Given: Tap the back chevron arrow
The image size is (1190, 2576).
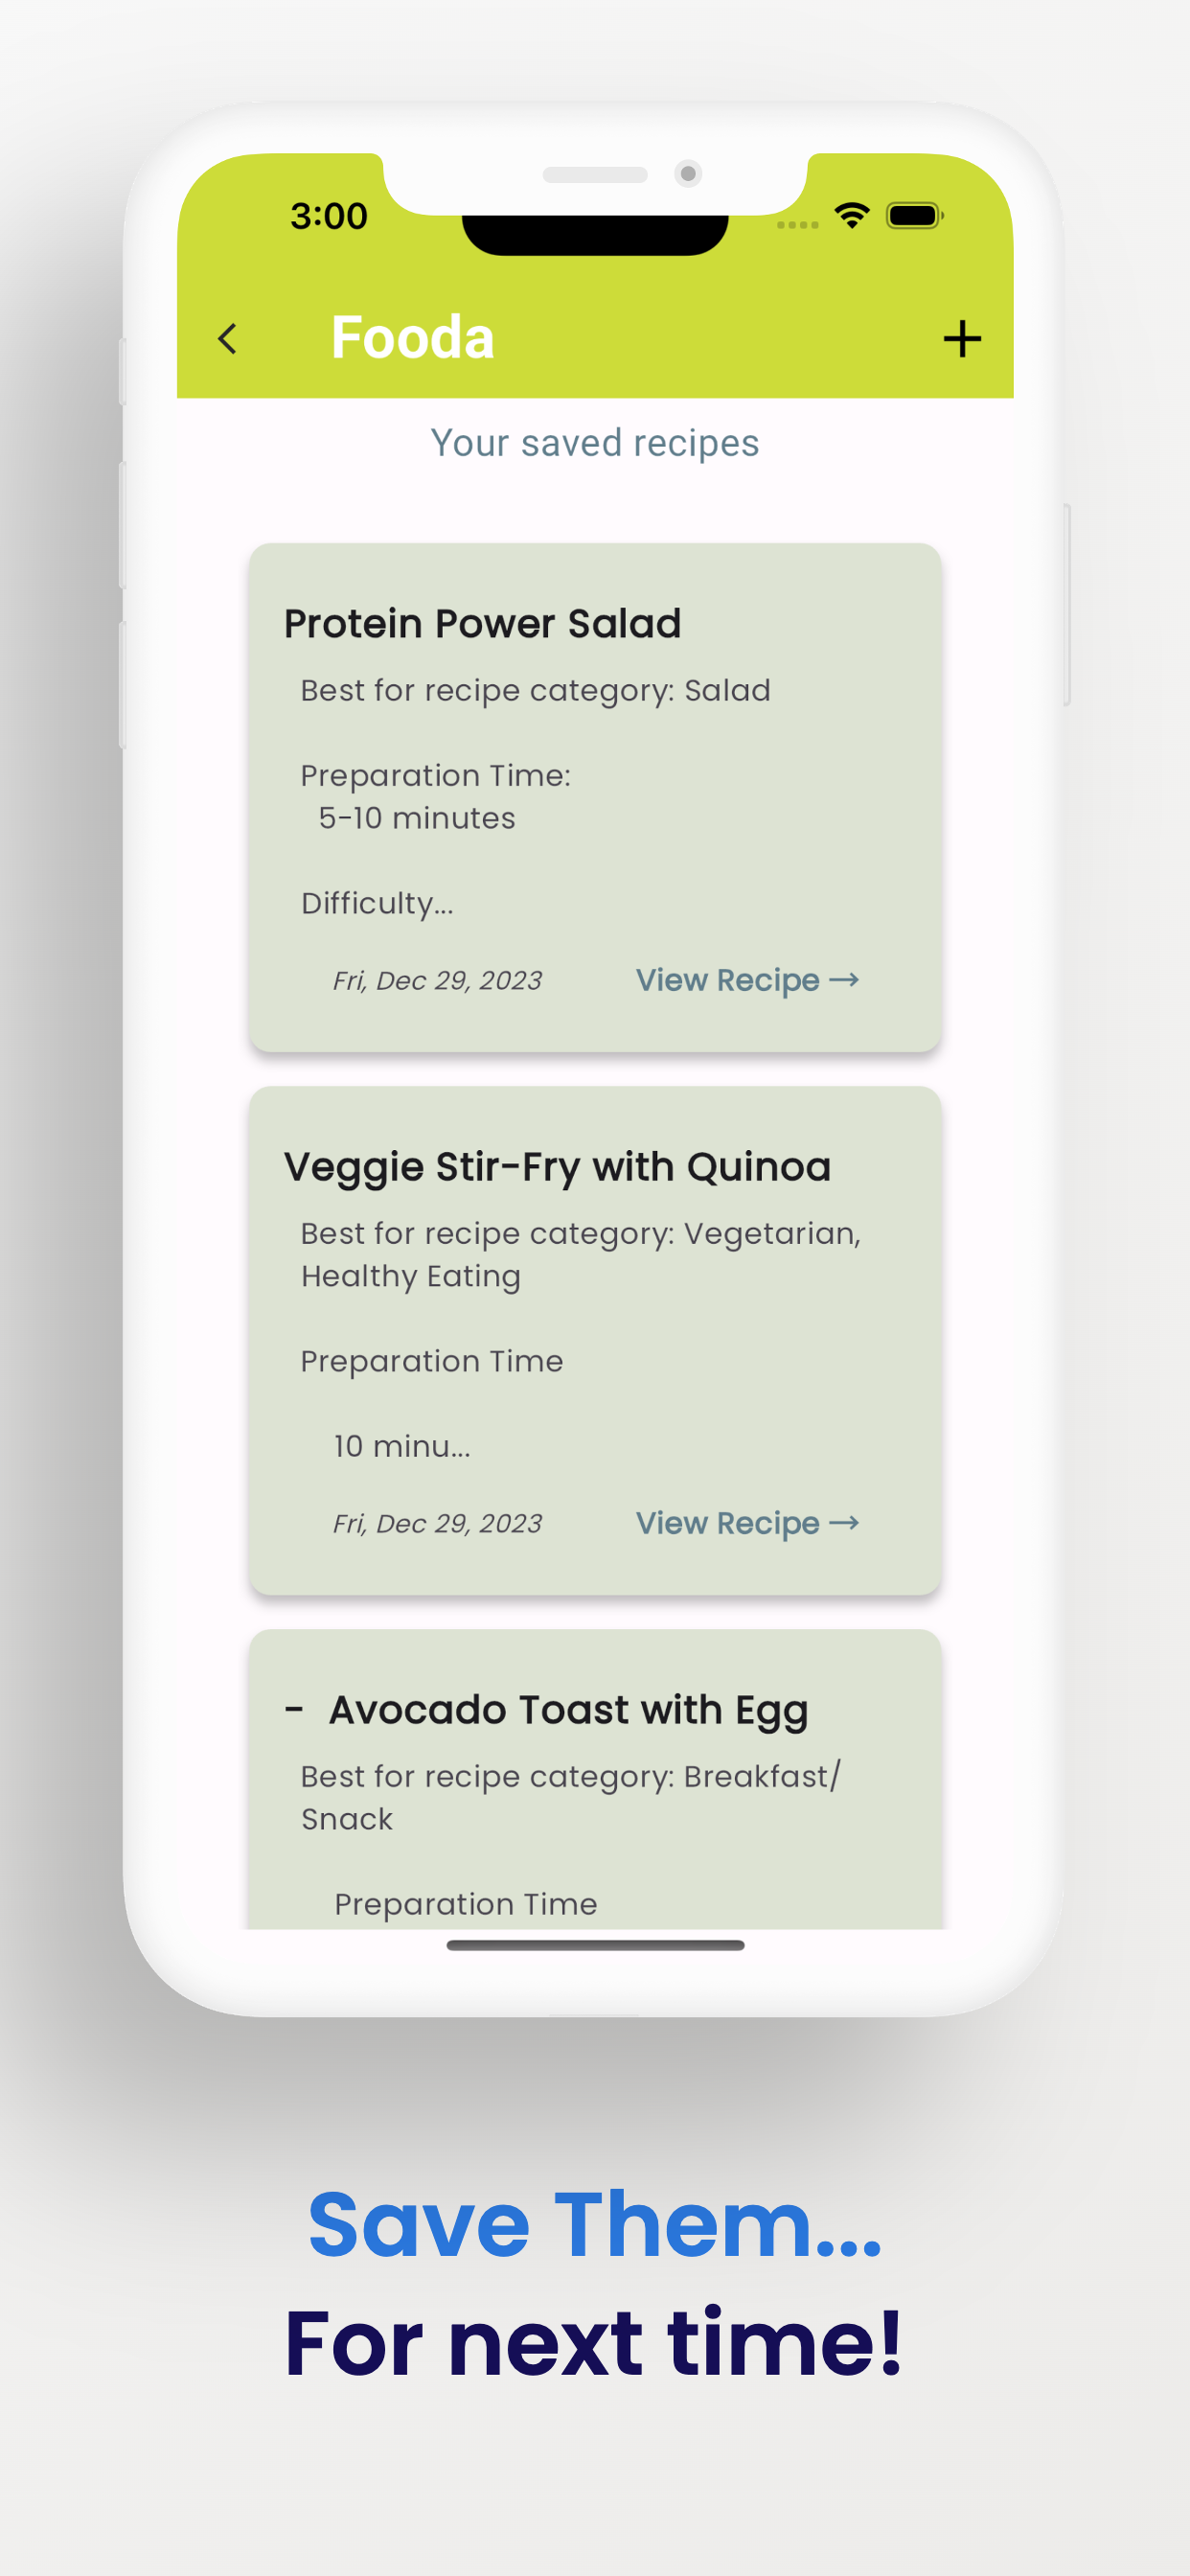Looking at the screenshot, I should (x=228, y=339).
